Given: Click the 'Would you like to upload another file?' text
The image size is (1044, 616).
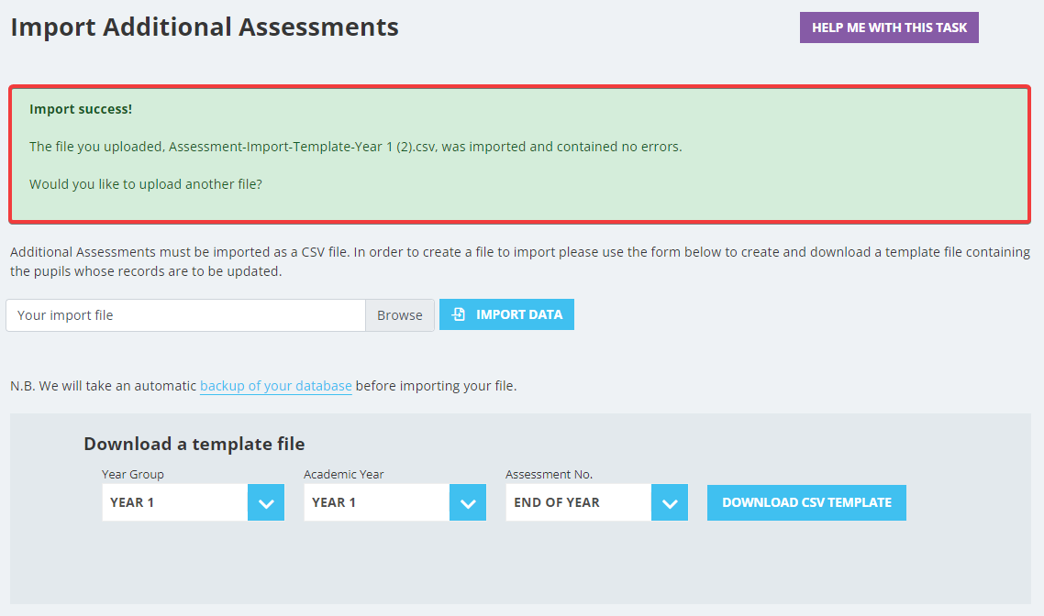Looking at the screenshot, I should [x=146, y=184].
